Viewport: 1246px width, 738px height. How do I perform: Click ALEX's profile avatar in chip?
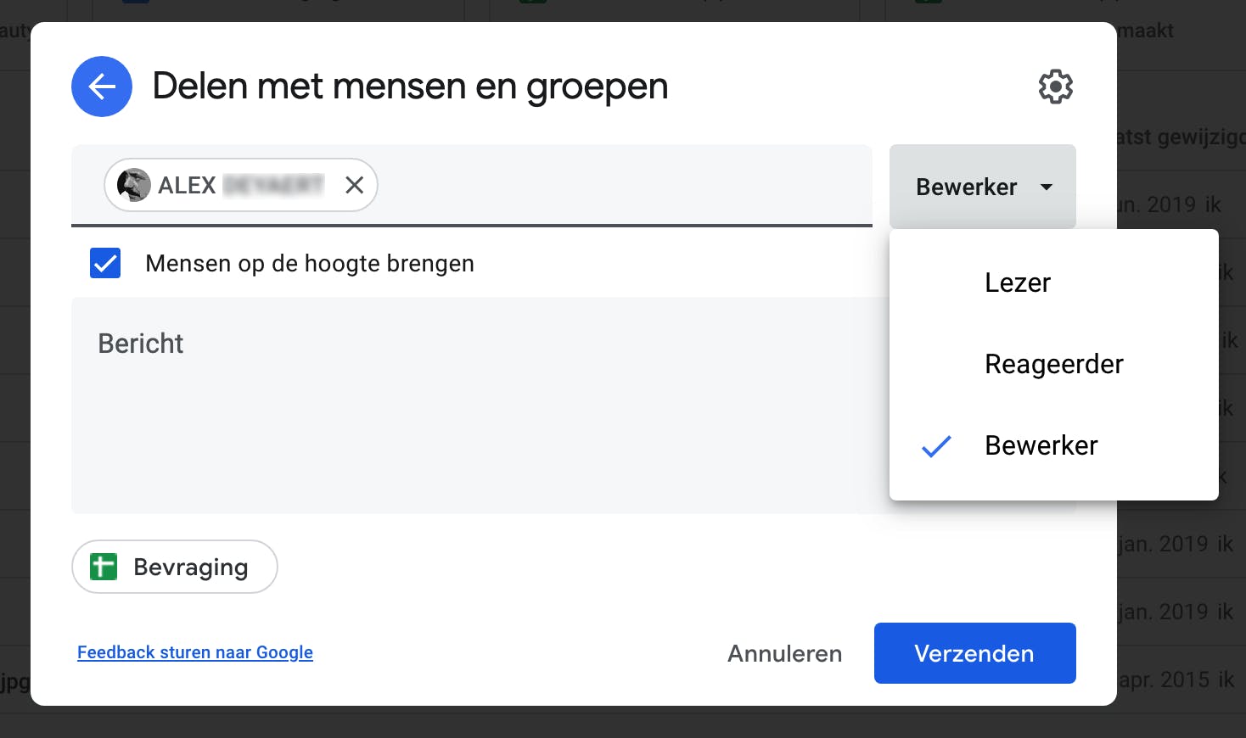(134, 185)
